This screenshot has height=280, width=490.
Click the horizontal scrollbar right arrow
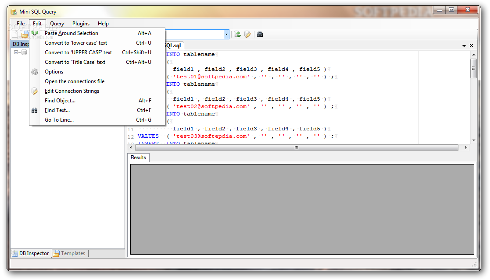coord(466,147)
